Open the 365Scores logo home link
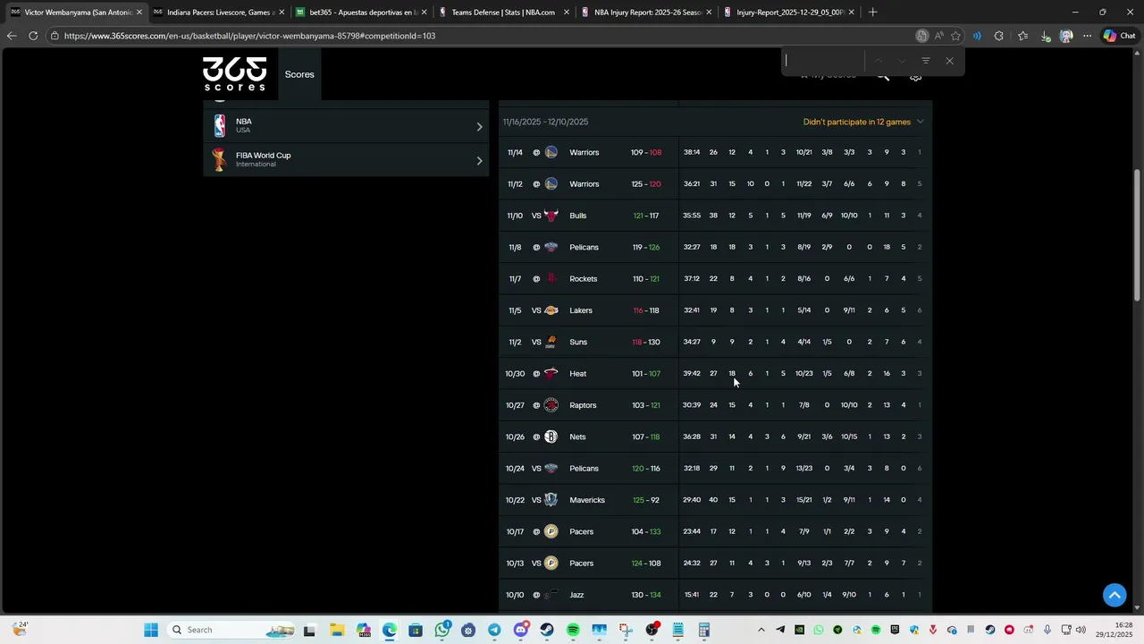Image resolution: width=1144 pixels, height=644 pixels. [x=234, y=74]
